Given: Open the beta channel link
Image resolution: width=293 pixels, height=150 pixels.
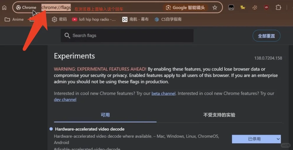Looking at the screenshot, I should 163,94.
